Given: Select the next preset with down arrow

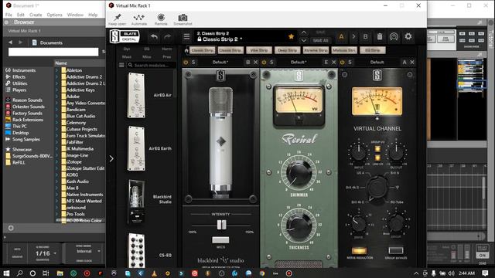Looking at the screenshot, I should [x=303, y=41].
